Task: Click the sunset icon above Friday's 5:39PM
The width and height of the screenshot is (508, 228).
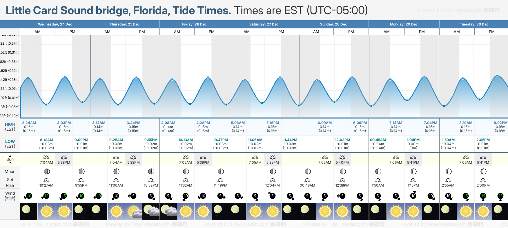Action: point(203,157)
